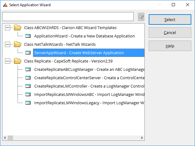
Task: Choose the CreateReplicateControlCenterServer wizard entry
Action: [x=89, y=78]
